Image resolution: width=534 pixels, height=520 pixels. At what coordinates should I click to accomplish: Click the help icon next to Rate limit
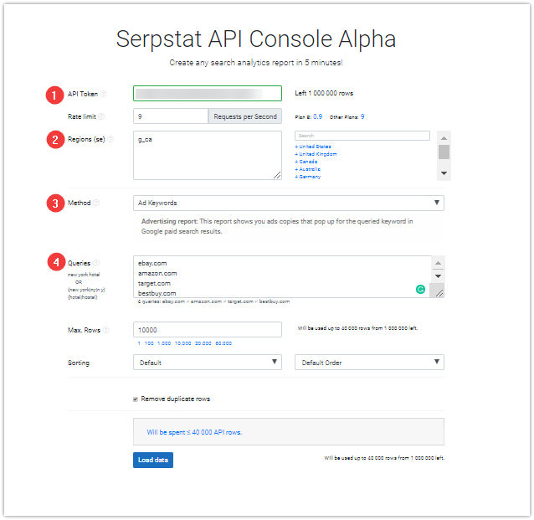click(x=101, y=116)
